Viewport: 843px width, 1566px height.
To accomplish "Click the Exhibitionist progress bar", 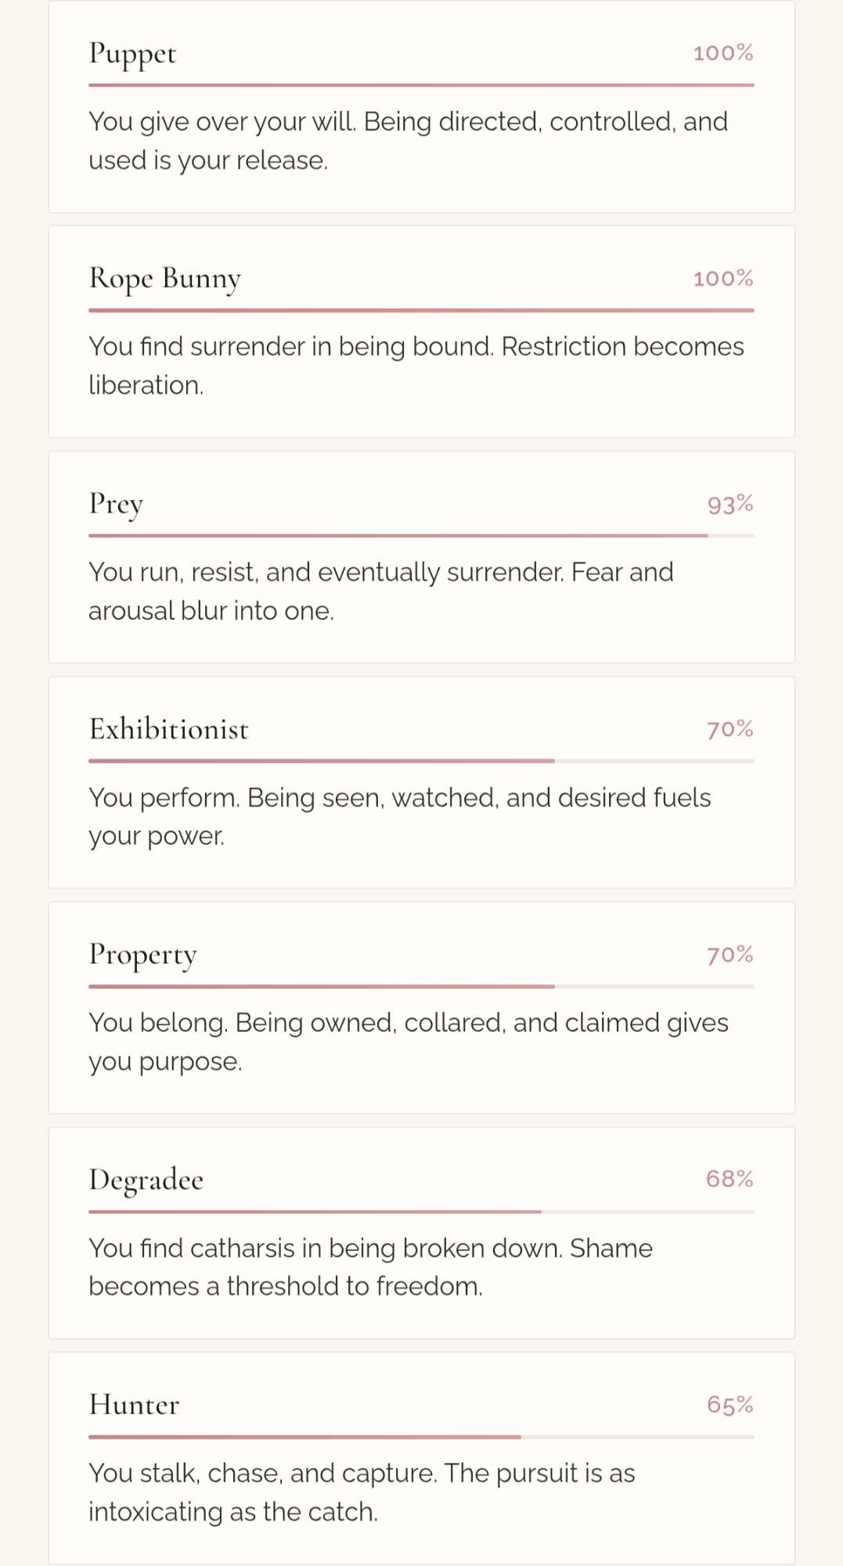I will coord(421,760).
